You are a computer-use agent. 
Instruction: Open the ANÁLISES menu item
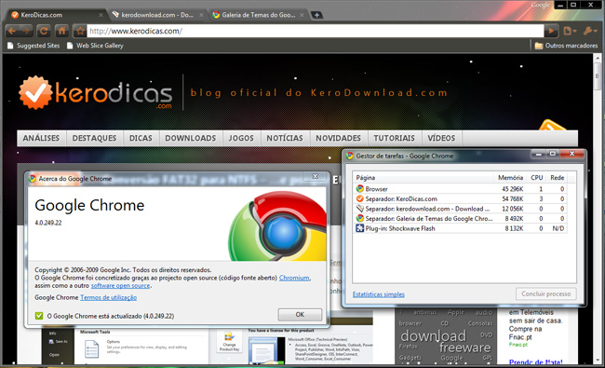point(41,138)
